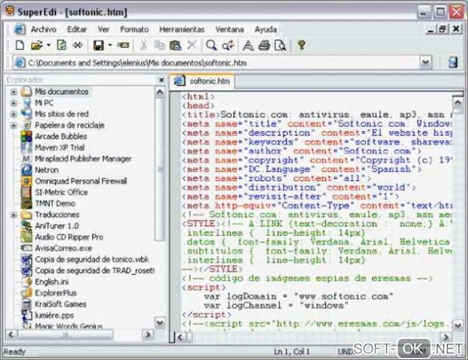The image size is (468, 360).
Task: Select KraiSoft Games entry
Action: click(61, 304)
